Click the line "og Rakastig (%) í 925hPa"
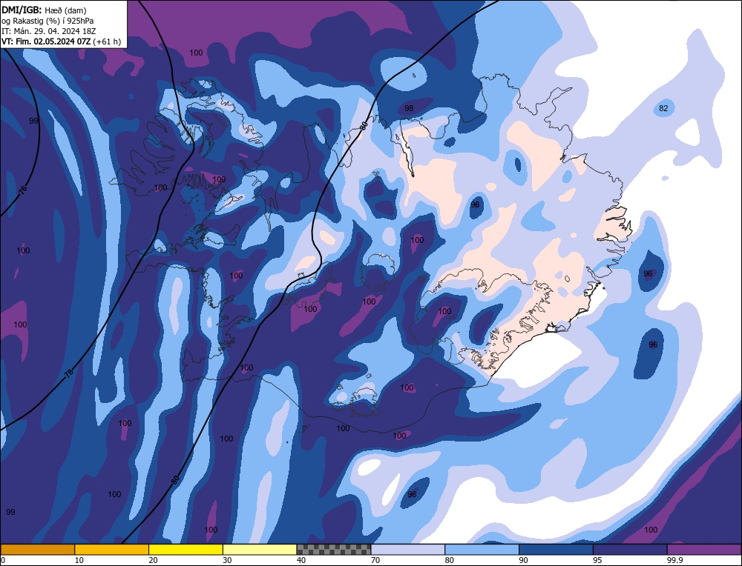Image resolution: width=742 pixels, height=566 pixels. tap(47, 21)
